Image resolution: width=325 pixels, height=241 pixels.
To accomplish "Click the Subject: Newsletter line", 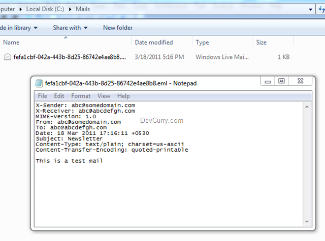I will 69,139.
